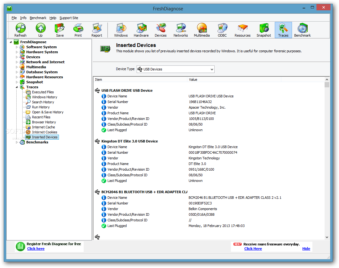Expand the Network and Internet node
The image size is (339, 268).
pos(17,62)
